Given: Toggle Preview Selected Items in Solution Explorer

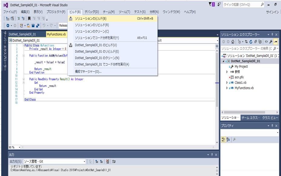Looking at the screenshot, I should [276, 42].
